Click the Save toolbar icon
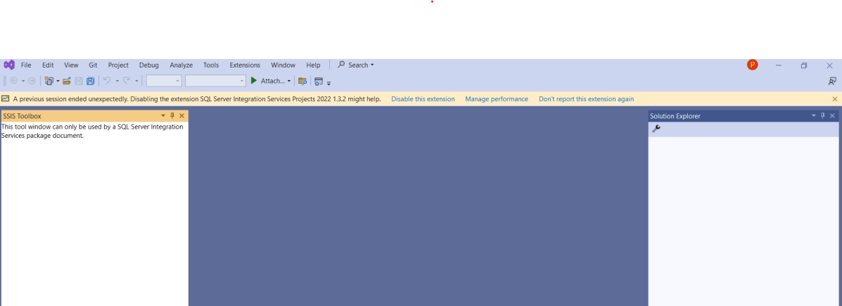This screenshot has height=306, width=842. (x=78, y=81)
